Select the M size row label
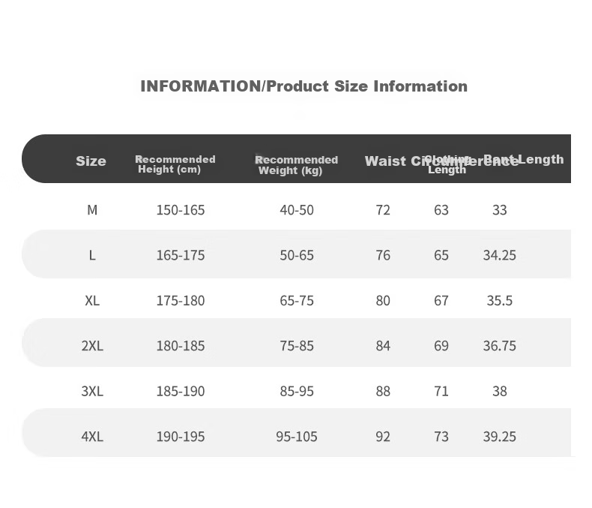 tap(92, 210)
